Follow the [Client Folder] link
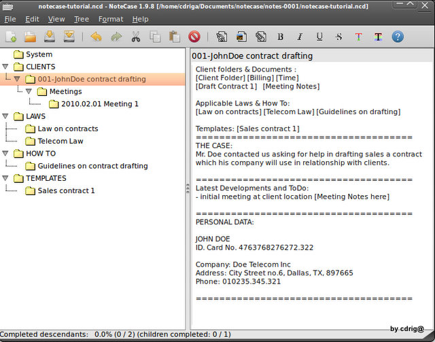 220,78
